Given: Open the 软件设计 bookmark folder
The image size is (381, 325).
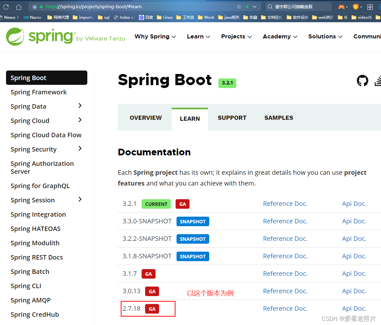Looking at the screenshot, I should [x=297, y=17].
